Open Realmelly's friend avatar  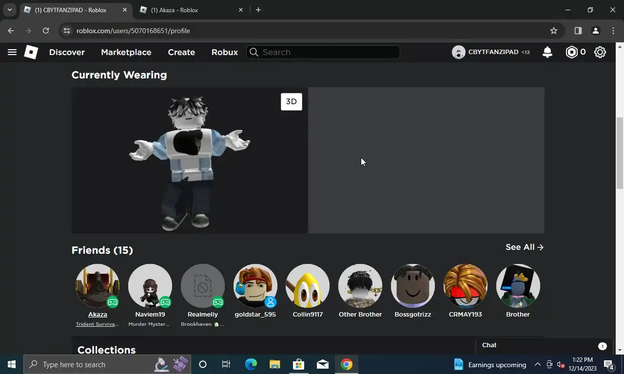(x=203, y=286)
